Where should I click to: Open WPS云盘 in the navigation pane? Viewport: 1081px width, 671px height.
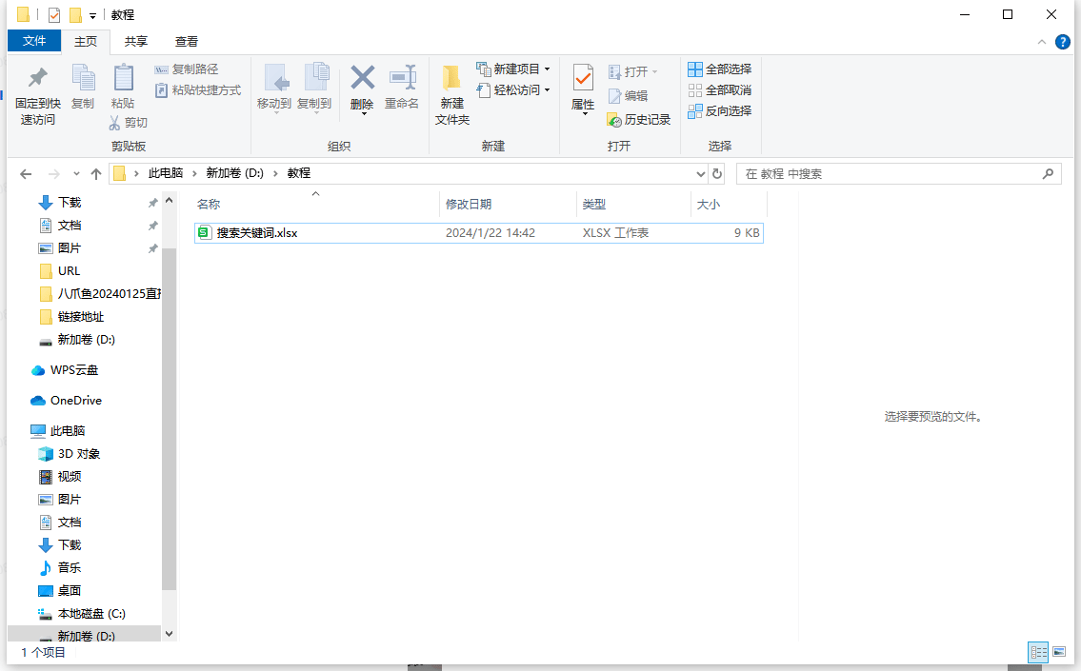point(73,370)
